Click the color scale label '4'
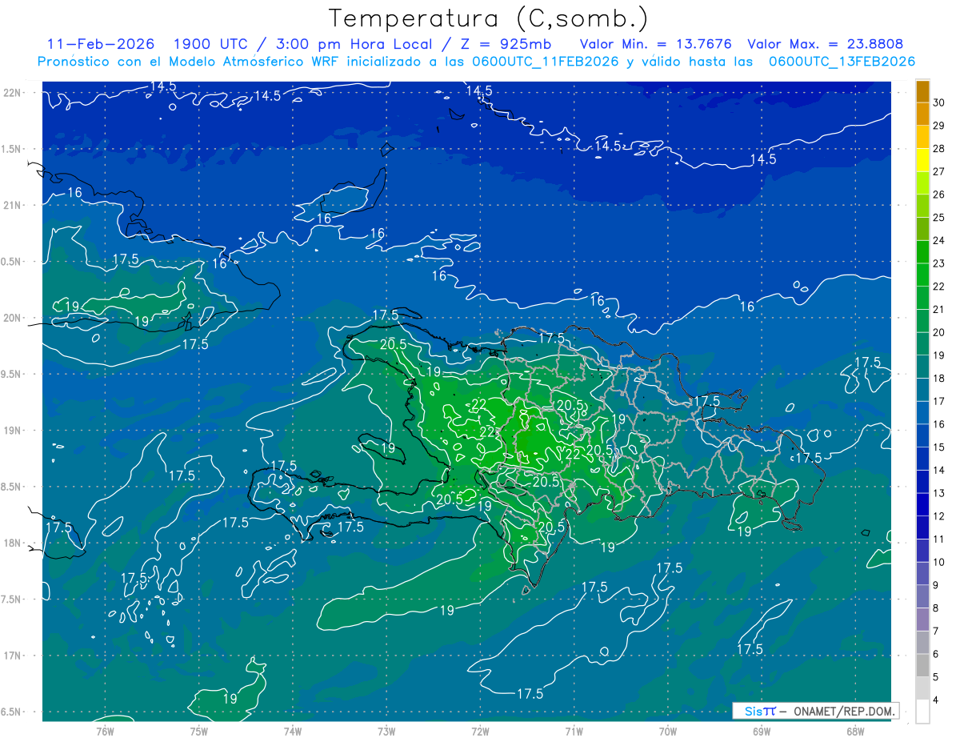 point(936,700)
